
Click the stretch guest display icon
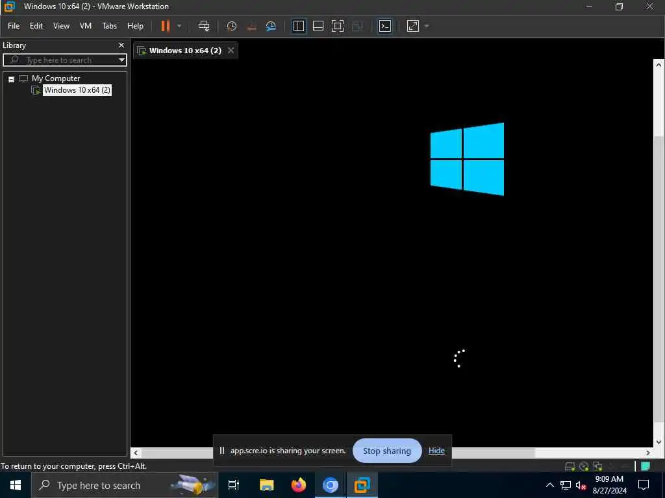tap(412, 26)
